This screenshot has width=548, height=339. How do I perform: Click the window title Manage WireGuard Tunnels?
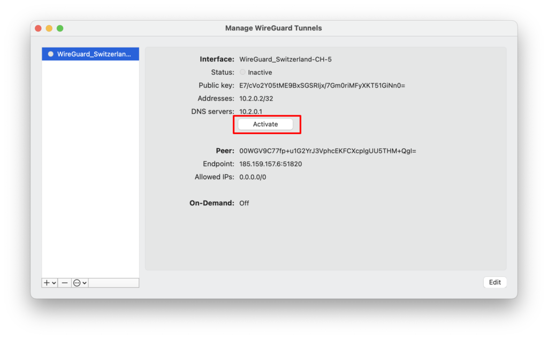pyautogui.click(x=273, y=28)
